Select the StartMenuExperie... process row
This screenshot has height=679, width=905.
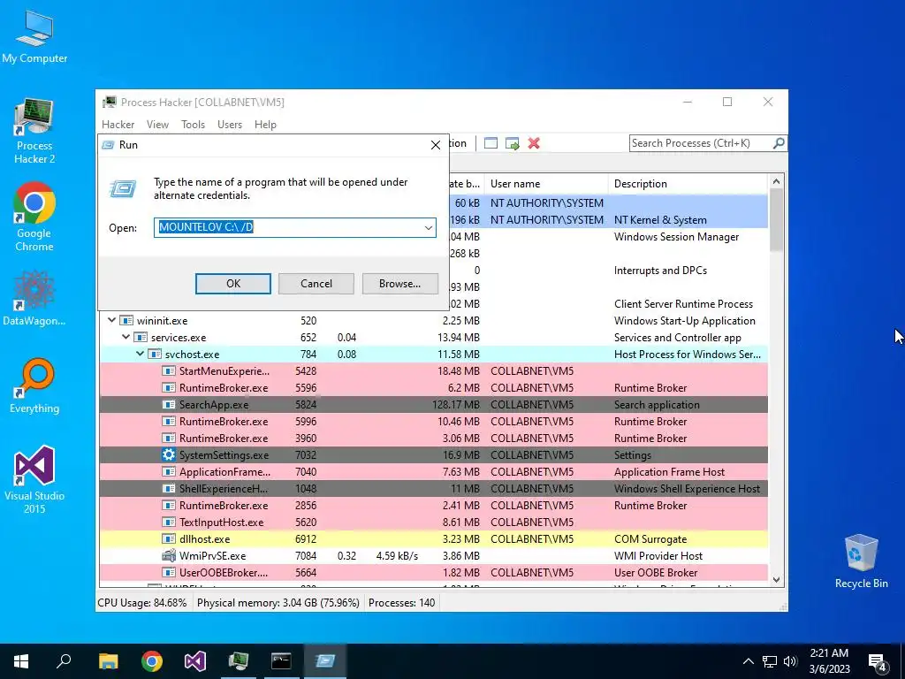coord(433,371)
